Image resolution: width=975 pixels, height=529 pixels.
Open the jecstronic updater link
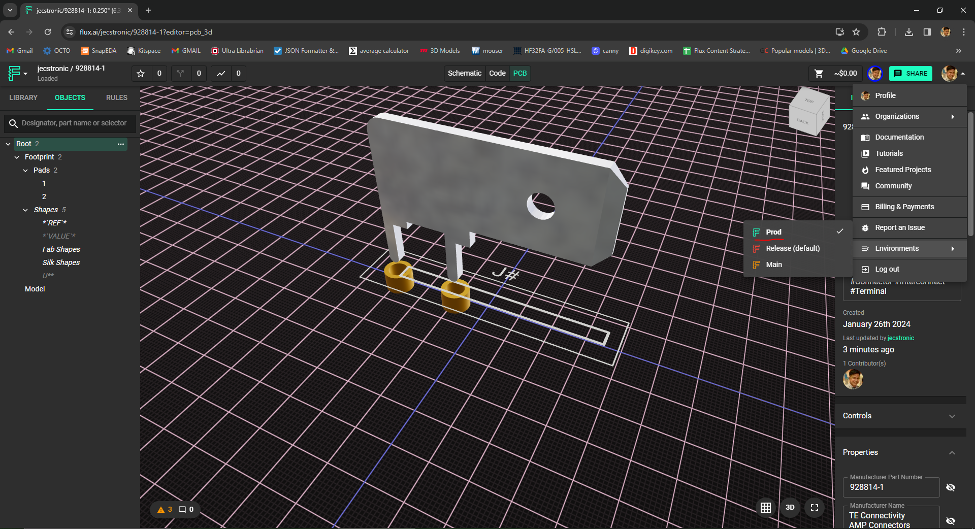[900, 338]
